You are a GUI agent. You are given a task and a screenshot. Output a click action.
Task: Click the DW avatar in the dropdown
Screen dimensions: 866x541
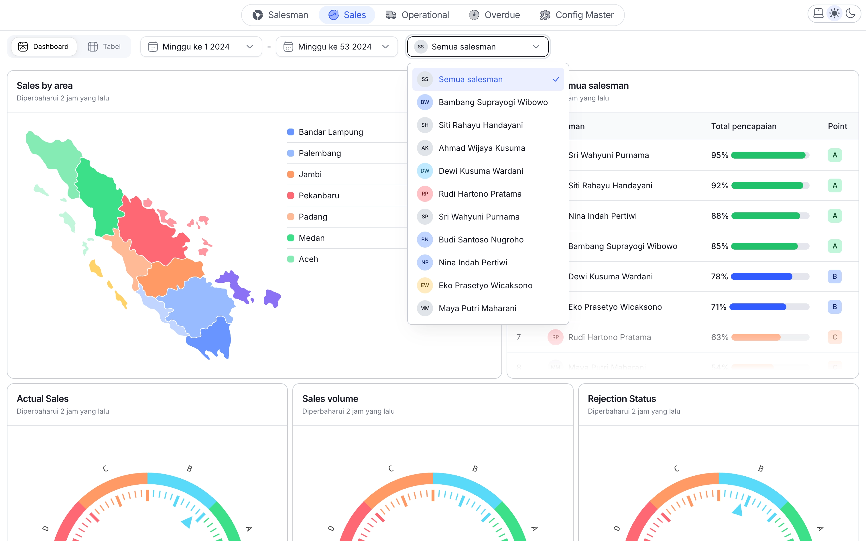click(425, 171)
